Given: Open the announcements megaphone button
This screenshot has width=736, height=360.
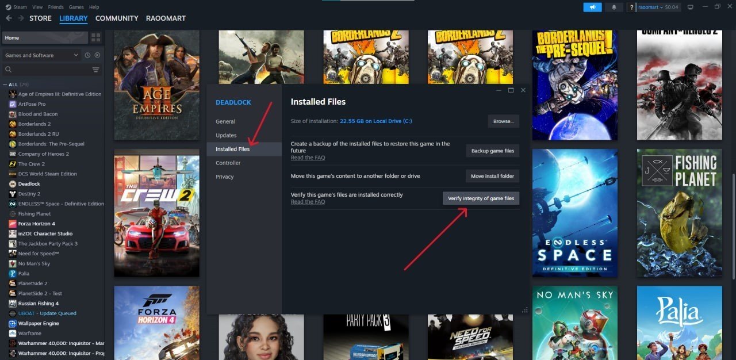Looking at the screenshot, I should [x=592, y=7].
